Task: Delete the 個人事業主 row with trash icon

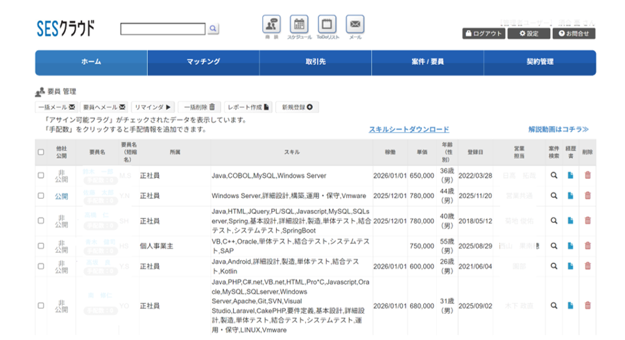Action: click(588, 246)
